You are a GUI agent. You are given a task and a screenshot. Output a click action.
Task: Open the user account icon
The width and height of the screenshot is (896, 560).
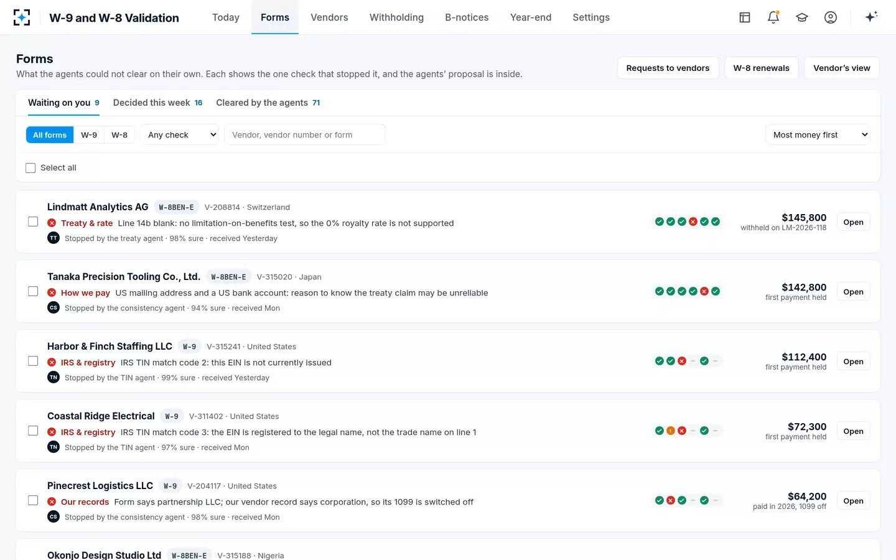831,17
